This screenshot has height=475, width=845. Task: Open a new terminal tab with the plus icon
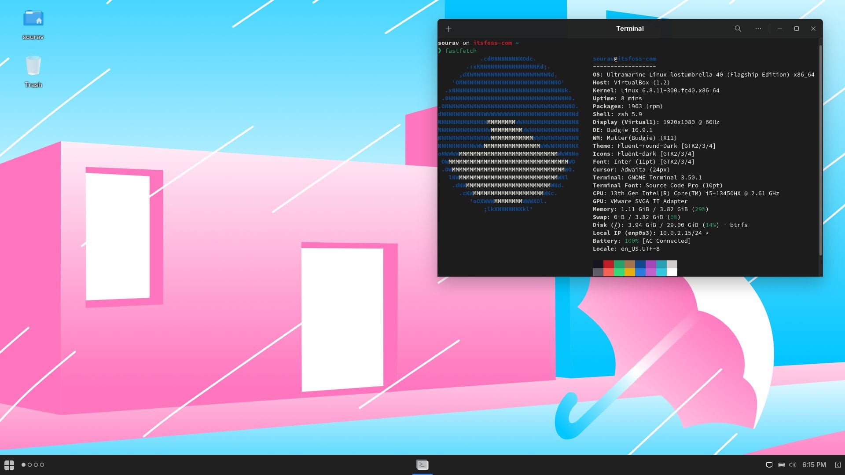448,29
